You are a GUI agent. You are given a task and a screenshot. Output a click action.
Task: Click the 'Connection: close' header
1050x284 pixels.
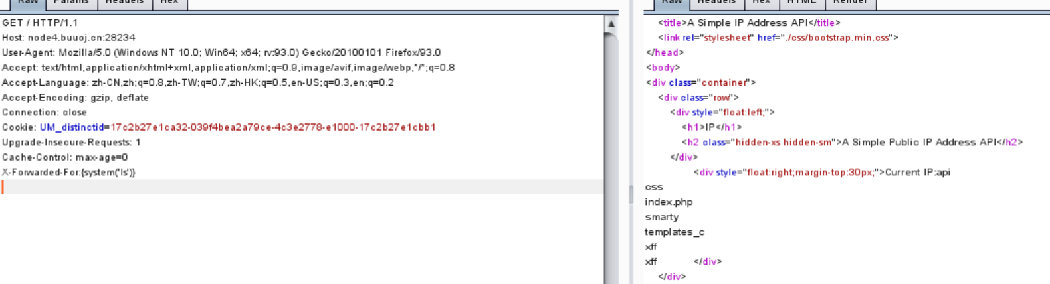point(45,112)
